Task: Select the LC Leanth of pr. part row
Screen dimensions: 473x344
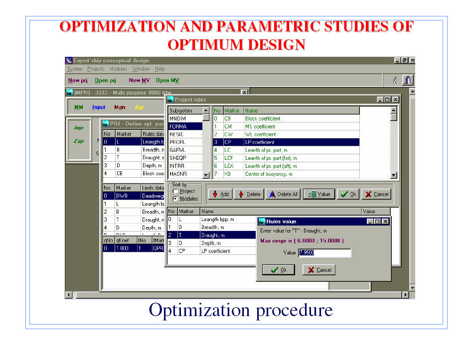Action: [x=286, y=150]
